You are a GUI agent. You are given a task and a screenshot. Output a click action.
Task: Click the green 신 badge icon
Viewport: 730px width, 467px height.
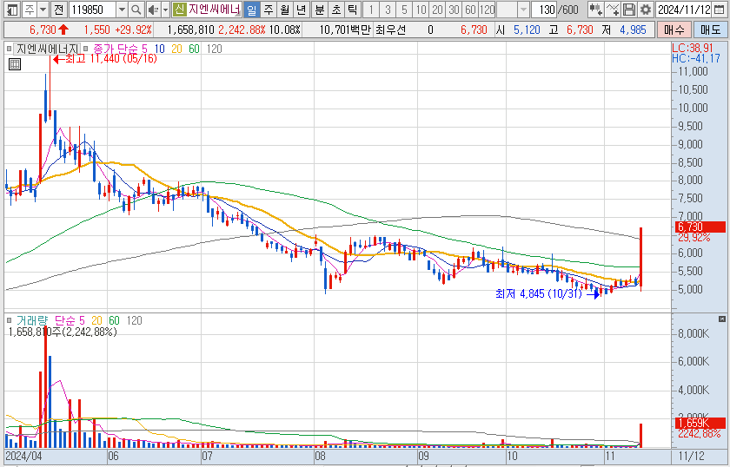(x=179, y=10)
